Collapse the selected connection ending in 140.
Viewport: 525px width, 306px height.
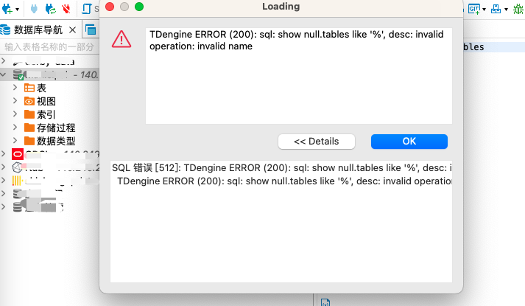pyautogui.click(x=4, y=74)
